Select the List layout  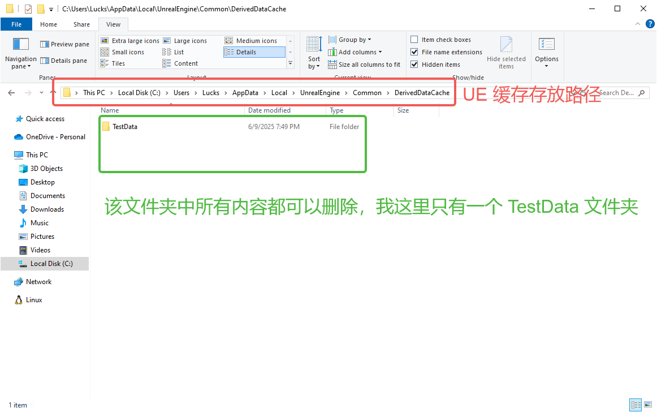(173, 52)
